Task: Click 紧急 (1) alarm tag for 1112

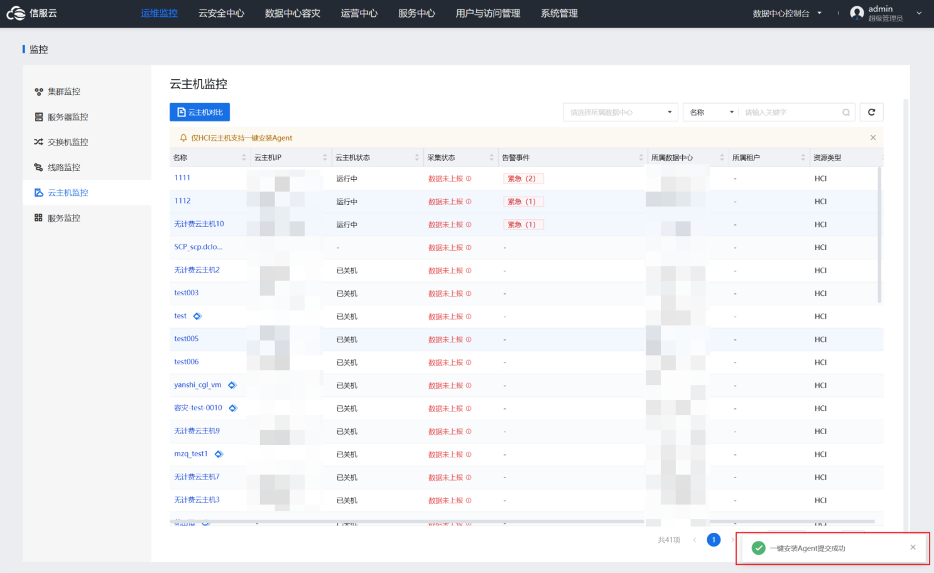Action: (x=523, y=202)
